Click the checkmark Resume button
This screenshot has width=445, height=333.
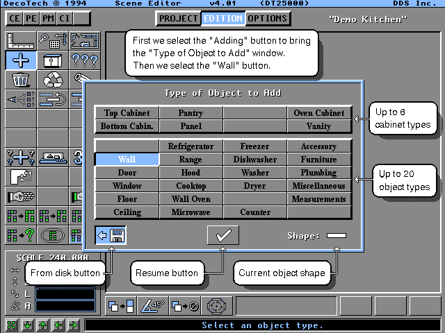pyautogui.click(x=223, y=235)
